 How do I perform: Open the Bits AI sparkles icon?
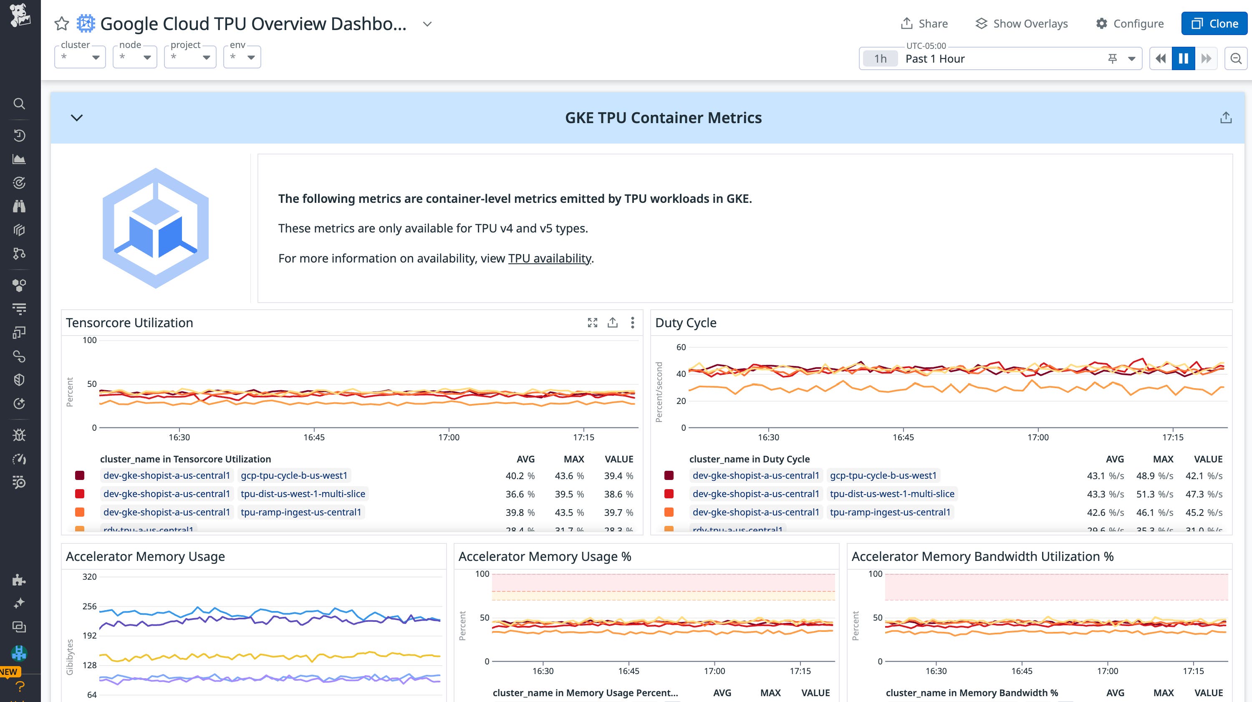tap(20, 604)
